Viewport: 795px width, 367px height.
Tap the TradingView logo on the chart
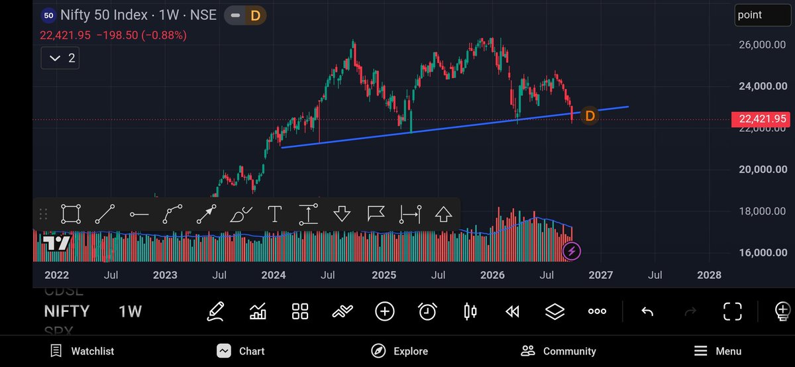56,243
